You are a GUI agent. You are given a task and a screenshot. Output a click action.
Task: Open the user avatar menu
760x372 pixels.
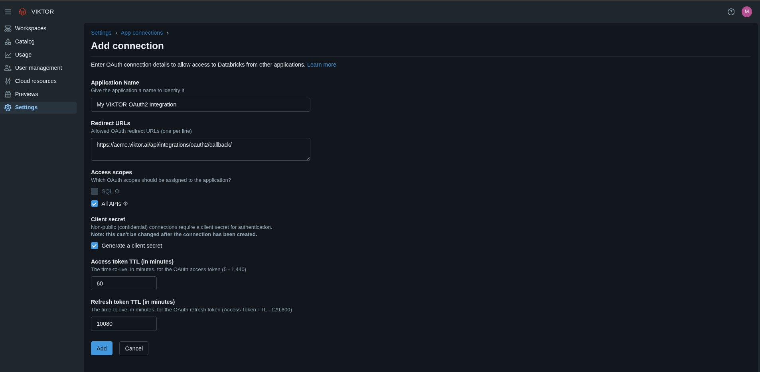(x=746, y=12)
